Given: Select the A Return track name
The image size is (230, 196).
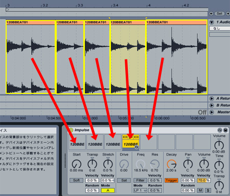Looking at the screenshot, I should tap(223, 99).
